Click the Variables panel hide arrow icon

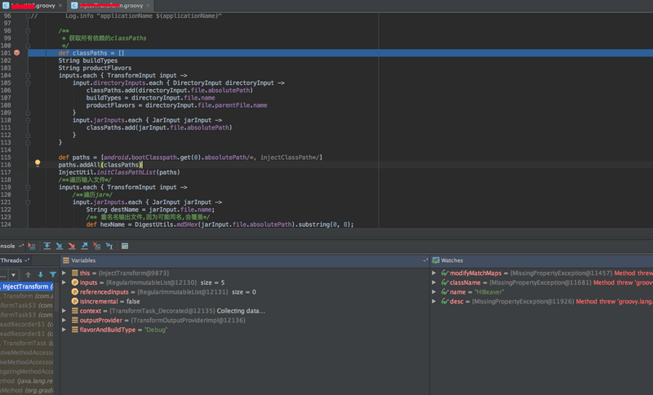(424, 260)
